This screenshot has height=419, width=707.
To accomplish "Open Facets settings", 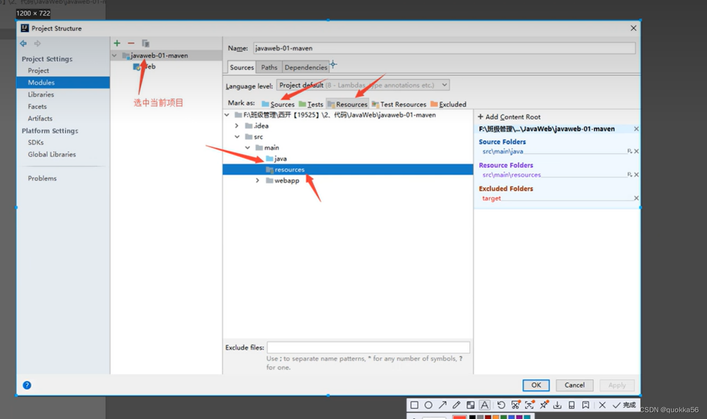I will click(37, 106).
